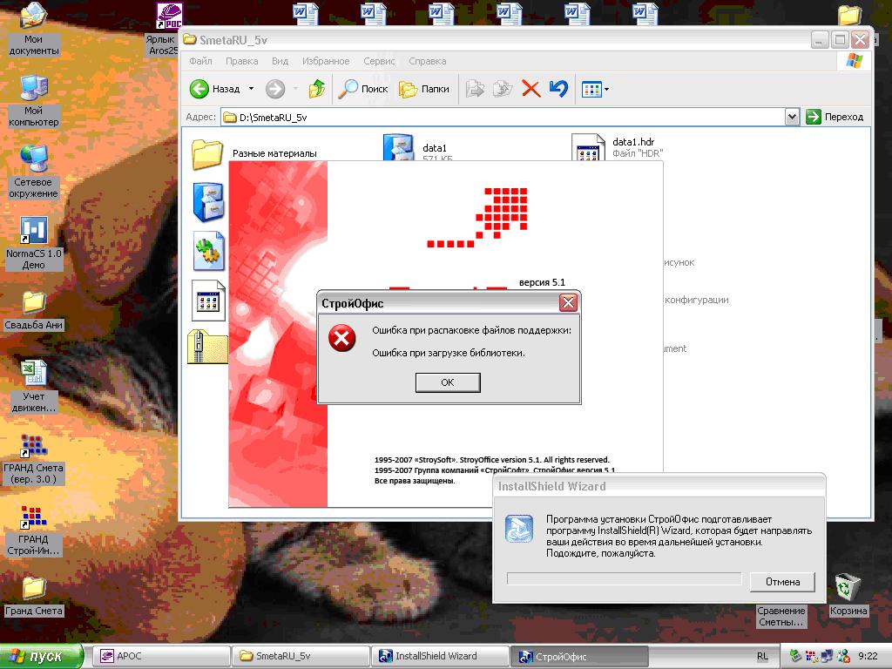The width and height of the screenshot is (892, 669).
Task: Open the Файл menu in Explorer
Action: [200, 61]
